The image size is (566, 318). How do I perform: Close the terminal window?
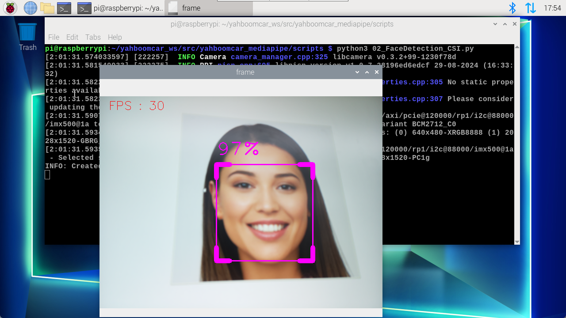click(515, 24)
